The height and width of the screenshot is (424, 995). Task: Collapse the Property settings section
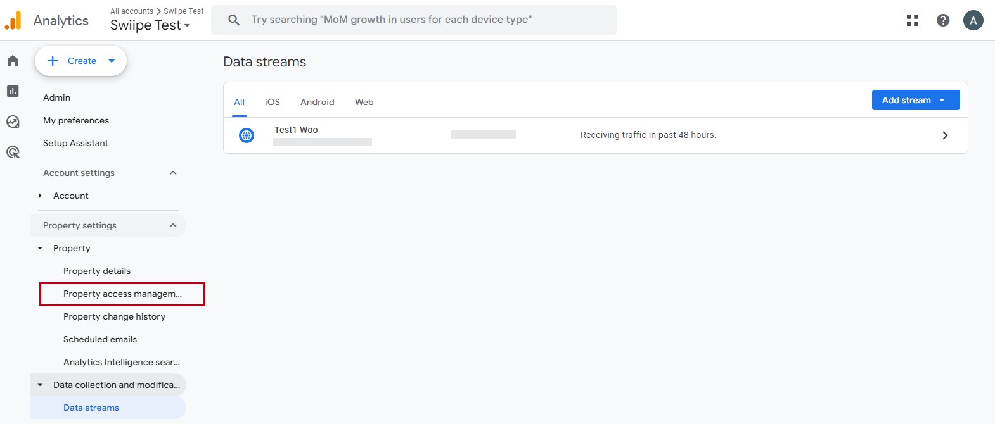click(173, 225)
